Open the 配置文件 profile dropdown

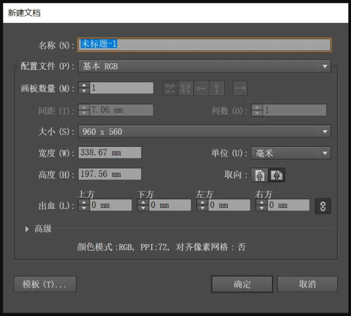click(x=204, y=66)
